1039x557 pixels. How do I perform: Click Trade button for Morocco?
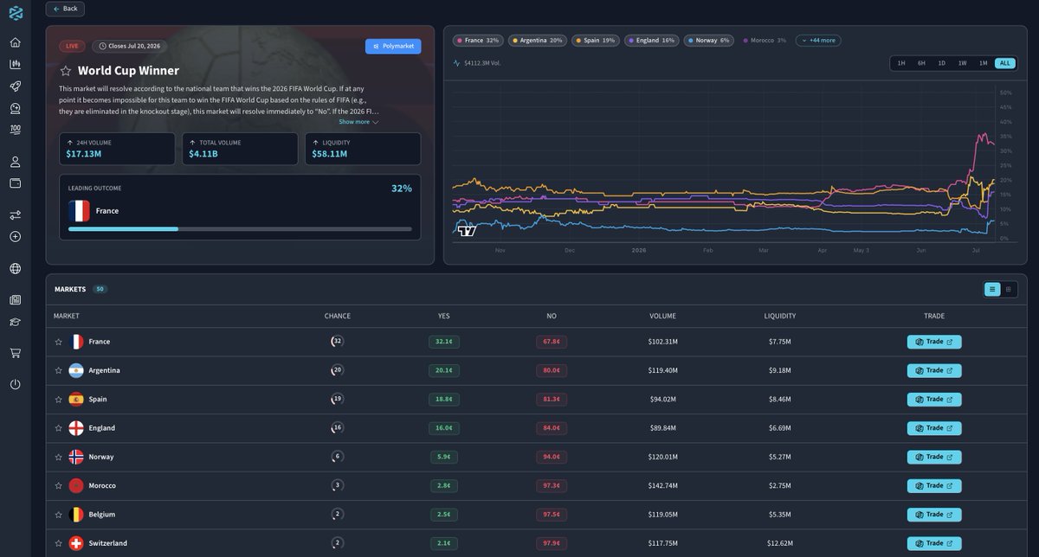tap(934, 486)
